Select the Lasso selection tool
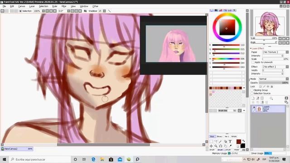Image resolution: width=290 pixels, height=163 pixels. click(x=216, y=141)
